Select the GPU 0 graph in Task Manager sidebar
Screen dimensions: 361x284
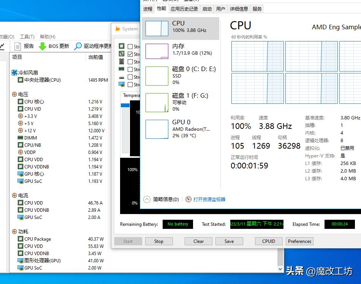(157, 128)
